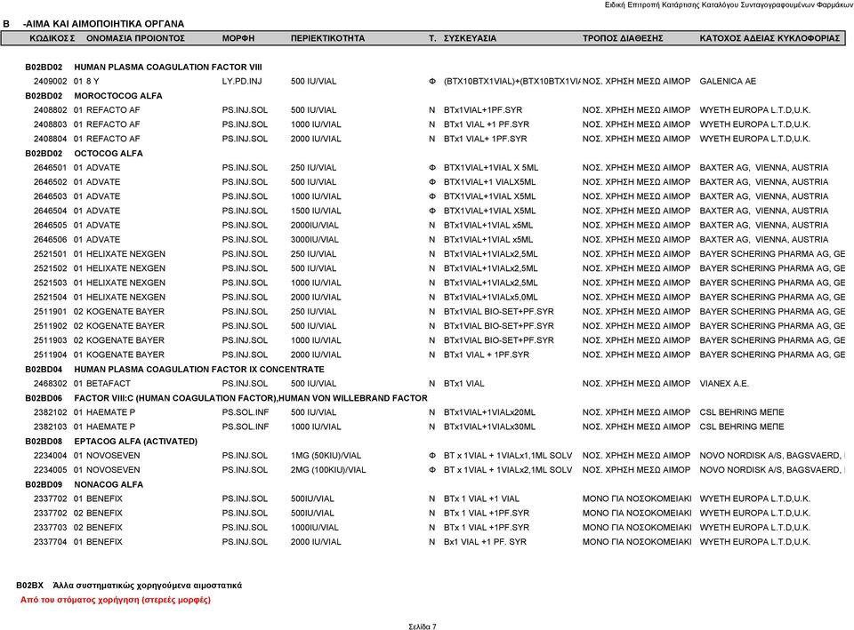Select the B02BD06 group code

tap(44, 399)
